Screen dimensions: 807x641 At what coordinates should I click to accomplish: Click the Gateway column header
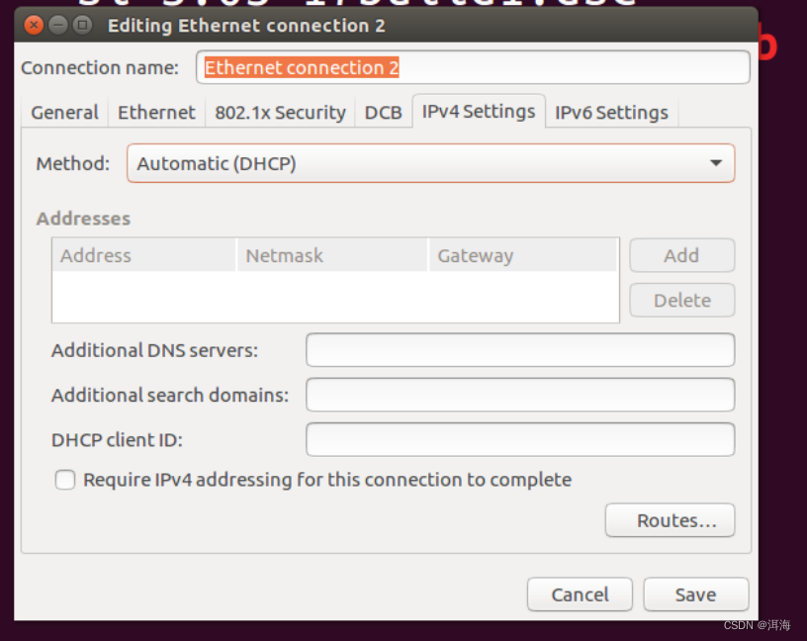[x=476, y=255]
